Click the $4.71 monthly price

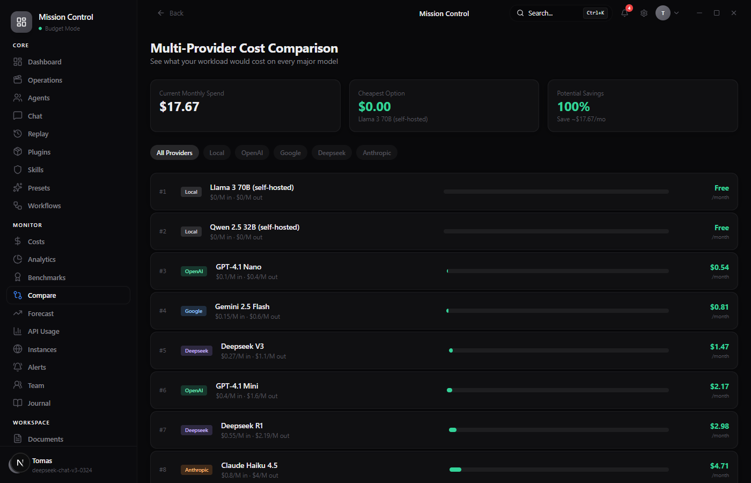pos(719,466)
